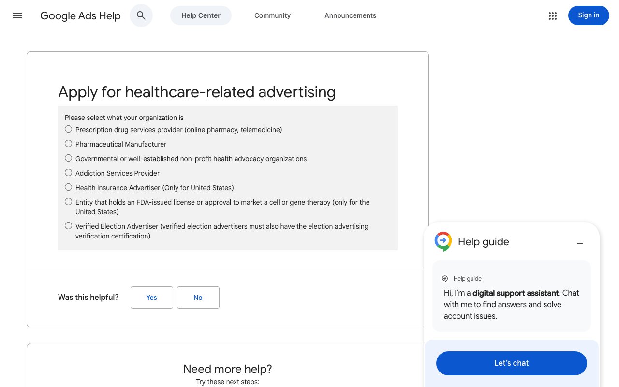Click the Google Ads Help title link
619x387 pixels.
(x=80, y=15)
